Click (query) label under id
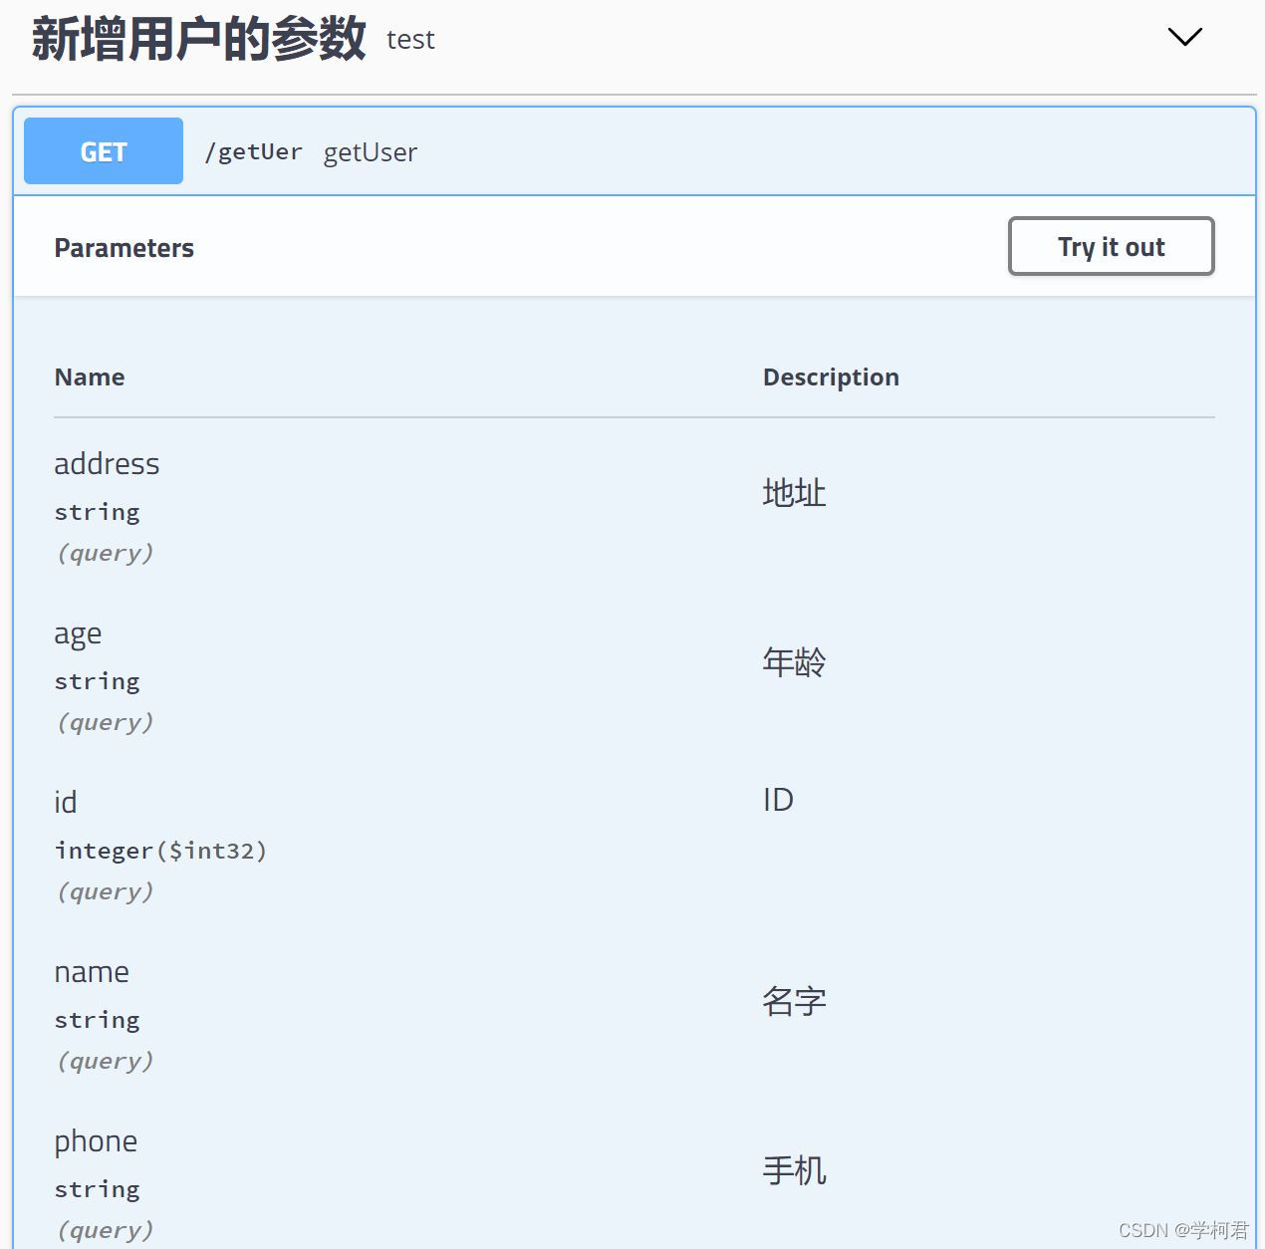 click(x=105, y=892)
